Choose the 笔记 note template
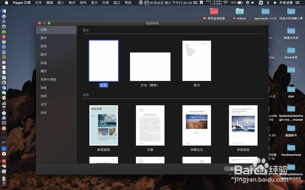 197,61
